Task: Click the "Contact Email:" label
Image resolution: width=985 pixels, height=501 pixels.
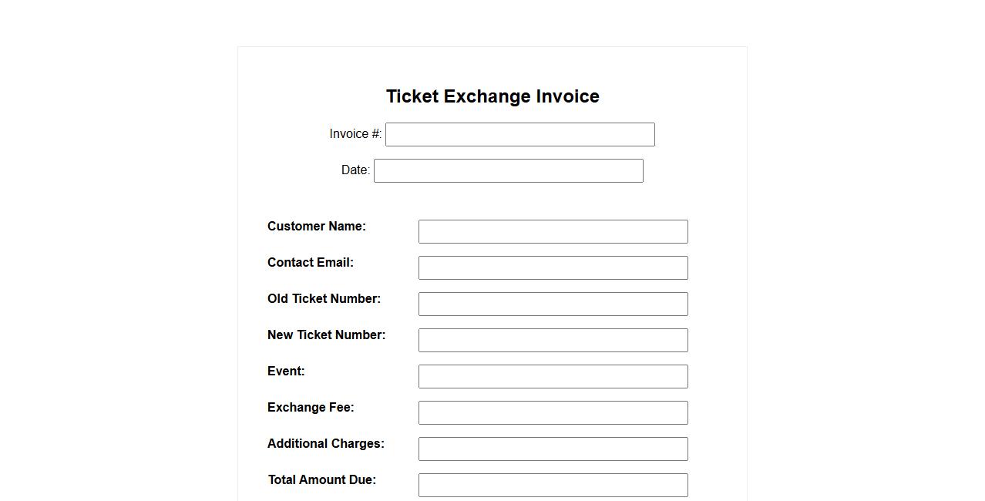Action: point(311,263)
